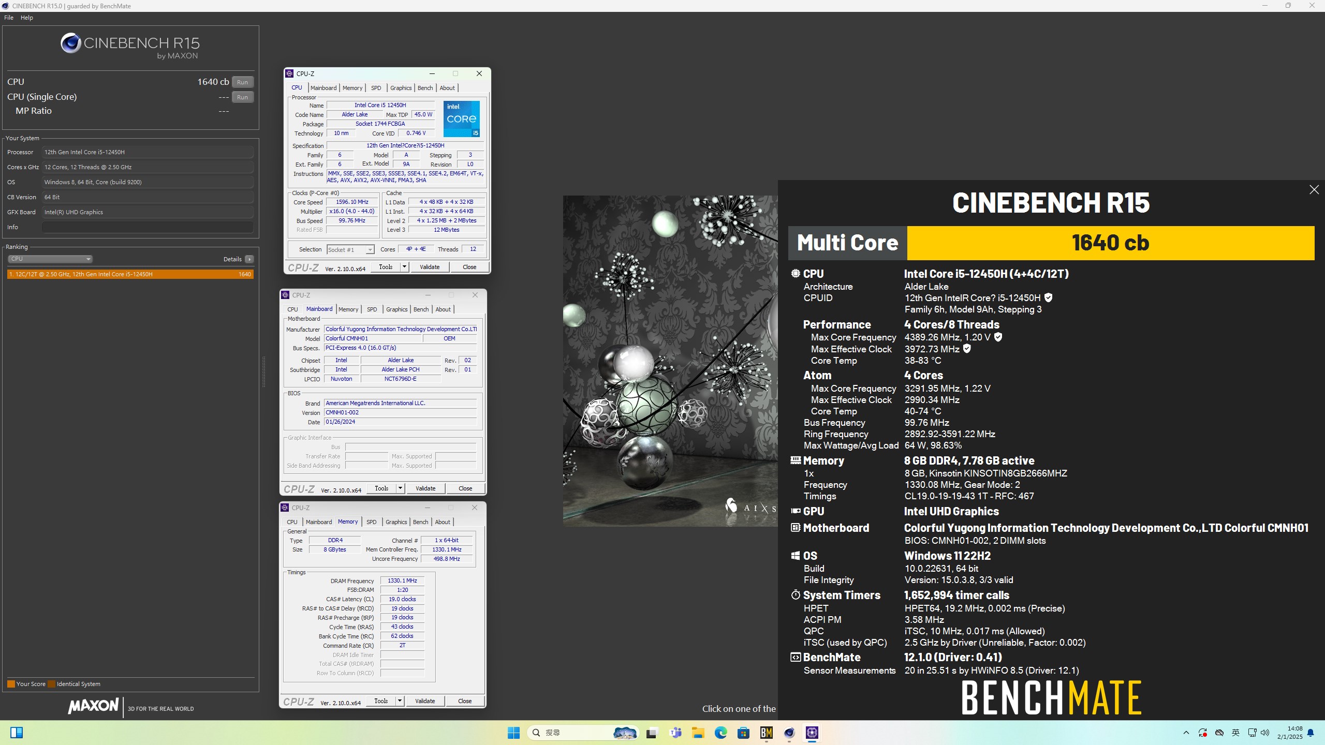Click the BenchMate code icon in panel
This screenshot has height=745, width=1325.
click(796, 657)
